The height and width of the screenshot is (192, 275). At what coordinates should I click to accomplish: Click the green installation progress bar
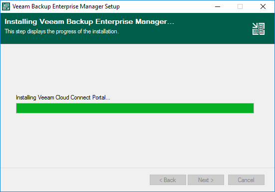135,108
